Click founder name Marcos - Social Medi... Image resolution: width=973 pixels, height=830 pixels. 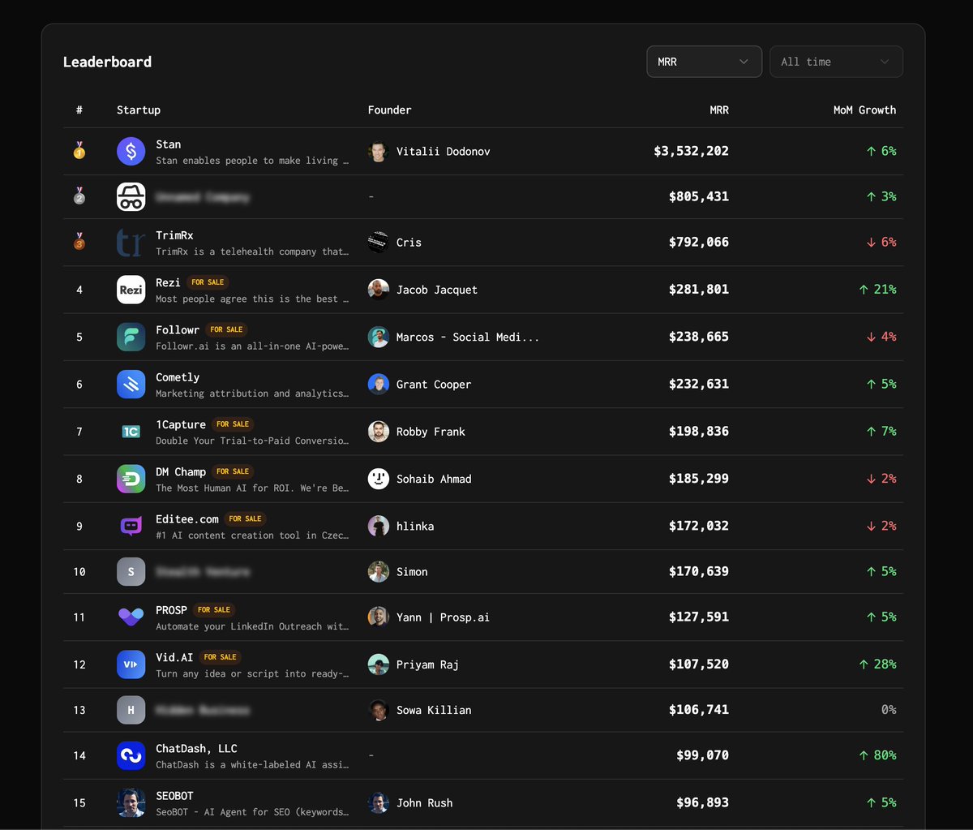pos(468,337)
